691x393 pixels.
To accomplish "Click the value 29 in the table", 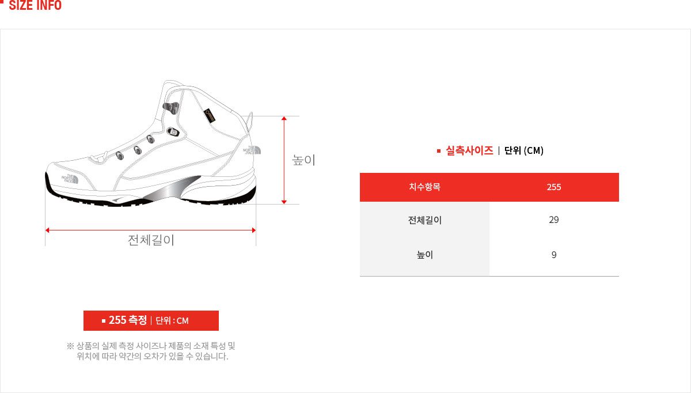I will click(x=554, y=220).
